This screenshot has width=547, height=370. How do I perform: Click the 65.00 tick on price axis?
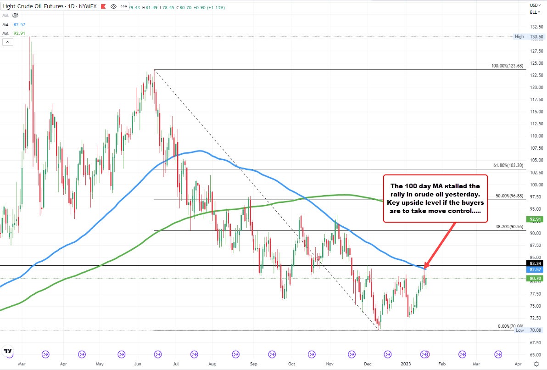point(536,355)
